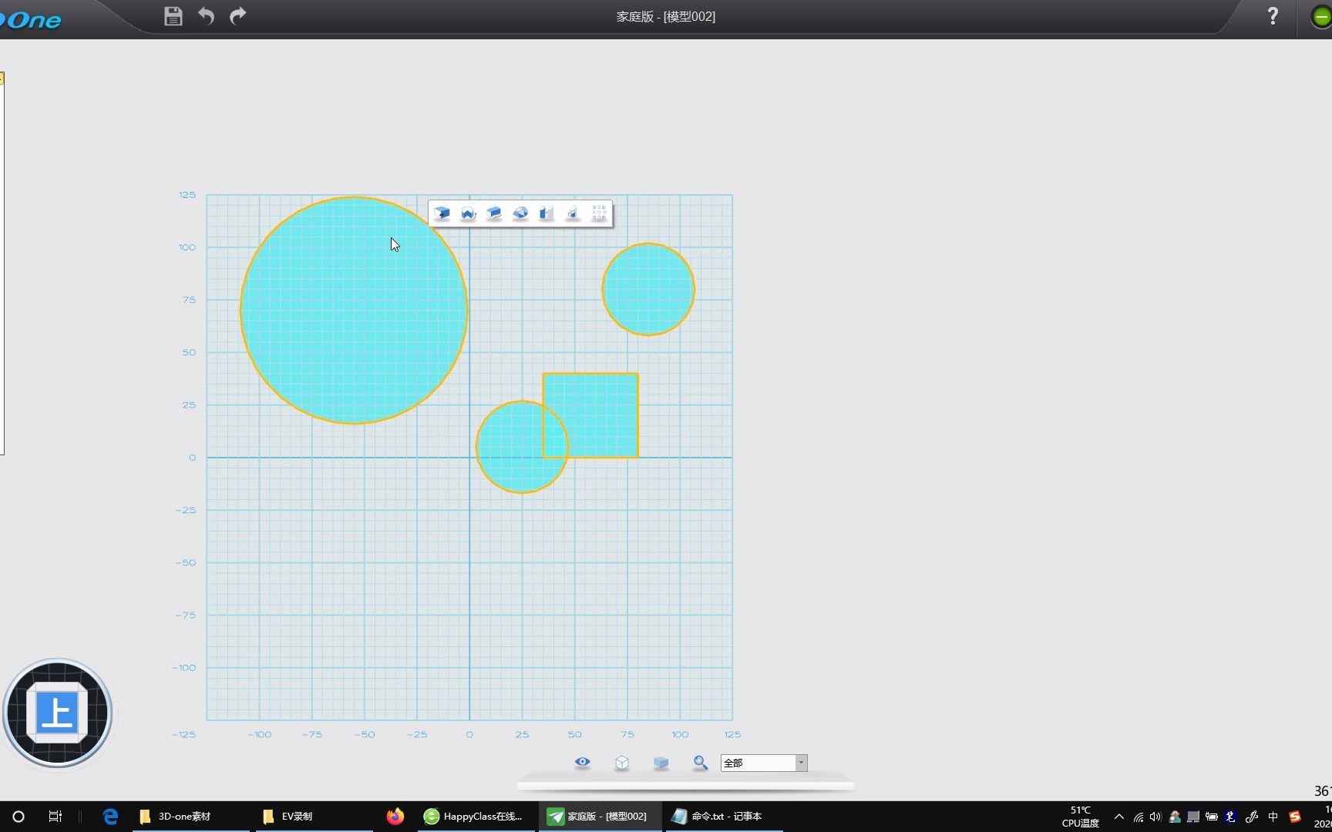Open Firefox from the taskbar
Viewport: 1332px width, 832px height.
[395, 817]
